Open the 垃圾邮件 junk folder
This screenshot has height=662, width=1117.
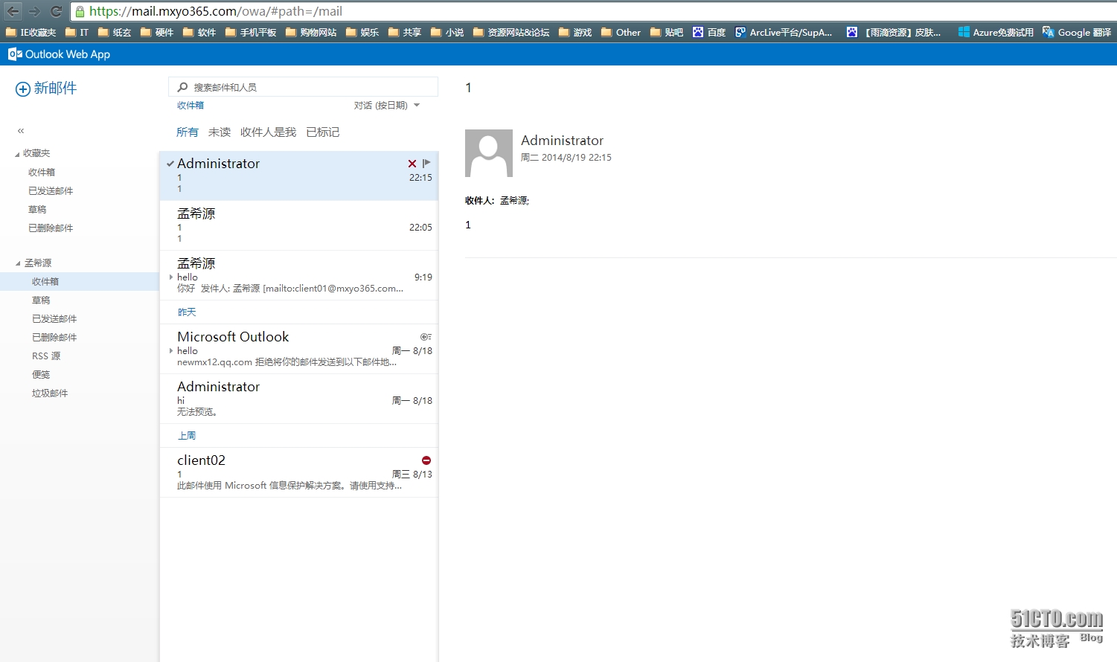[50, 393]
